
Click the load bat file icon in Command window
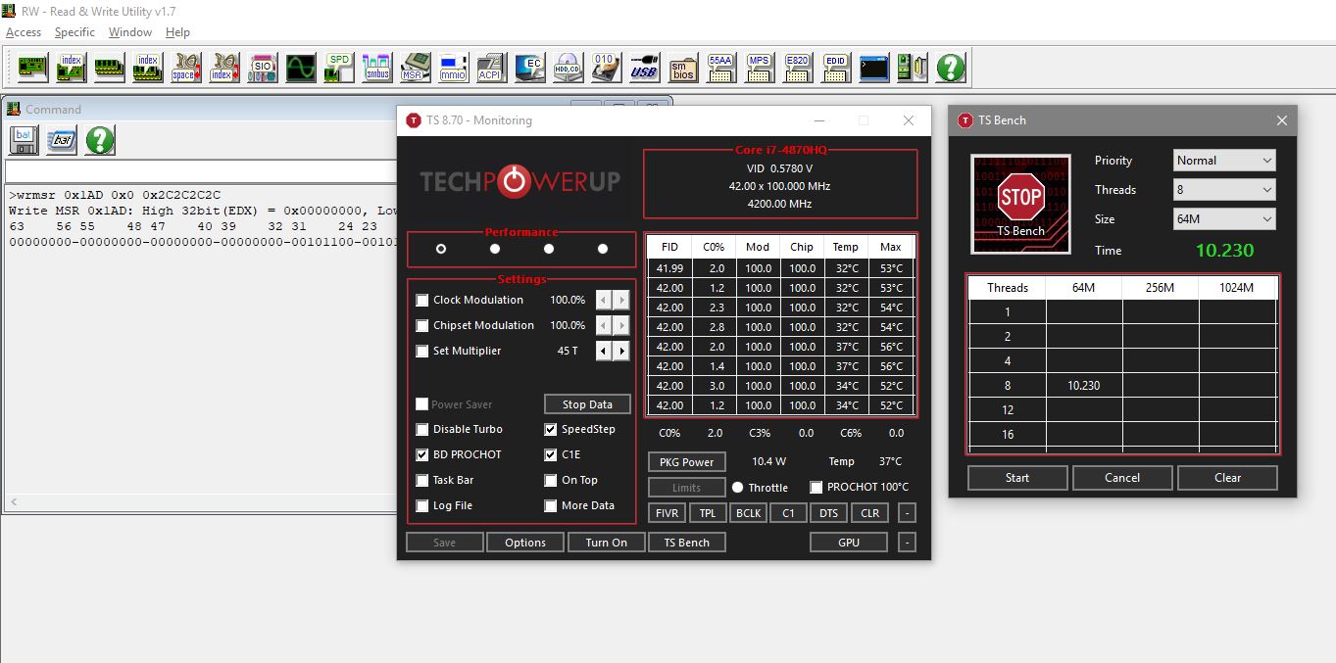[x=63, y=140]
